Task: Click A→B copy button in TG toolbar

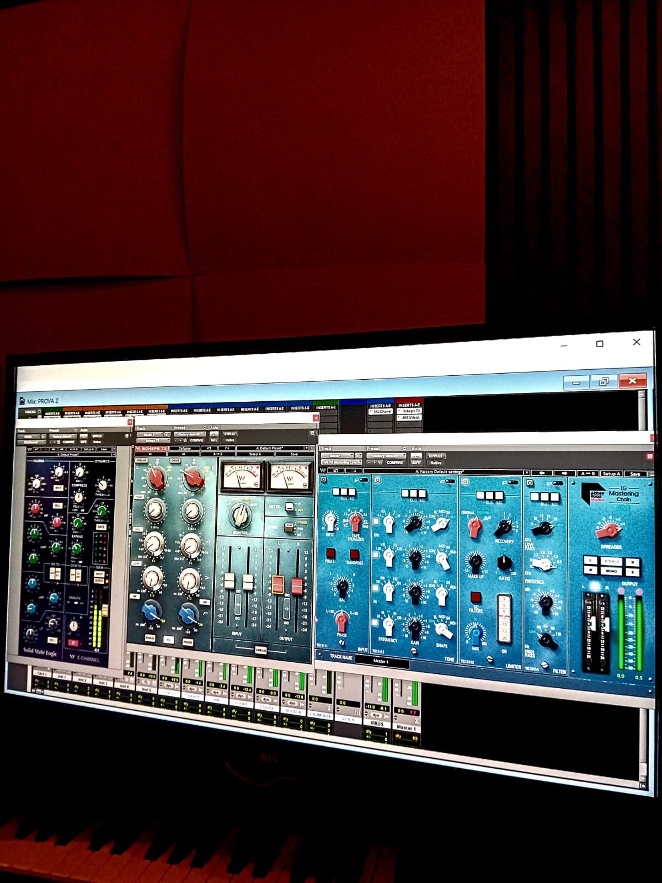Action: (x=588, y=474)
